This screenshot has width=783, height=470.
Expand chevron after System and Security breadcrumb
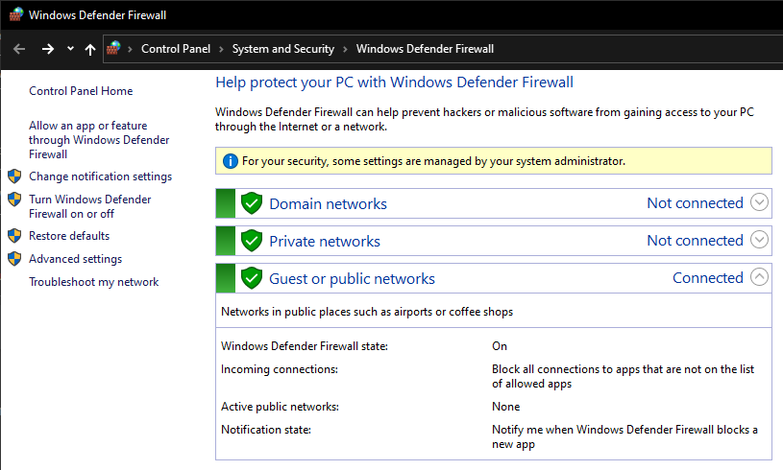pyautogui.click(x=345, y=49)
